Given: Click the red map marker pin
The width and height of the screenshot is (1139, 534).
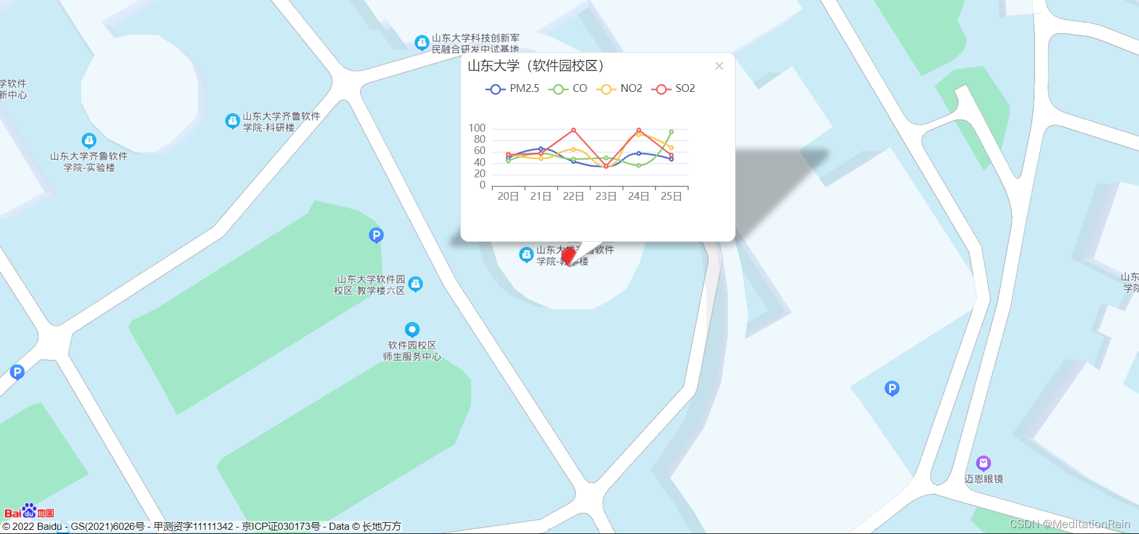Looking at the screenshot, I should coord(568,256).
